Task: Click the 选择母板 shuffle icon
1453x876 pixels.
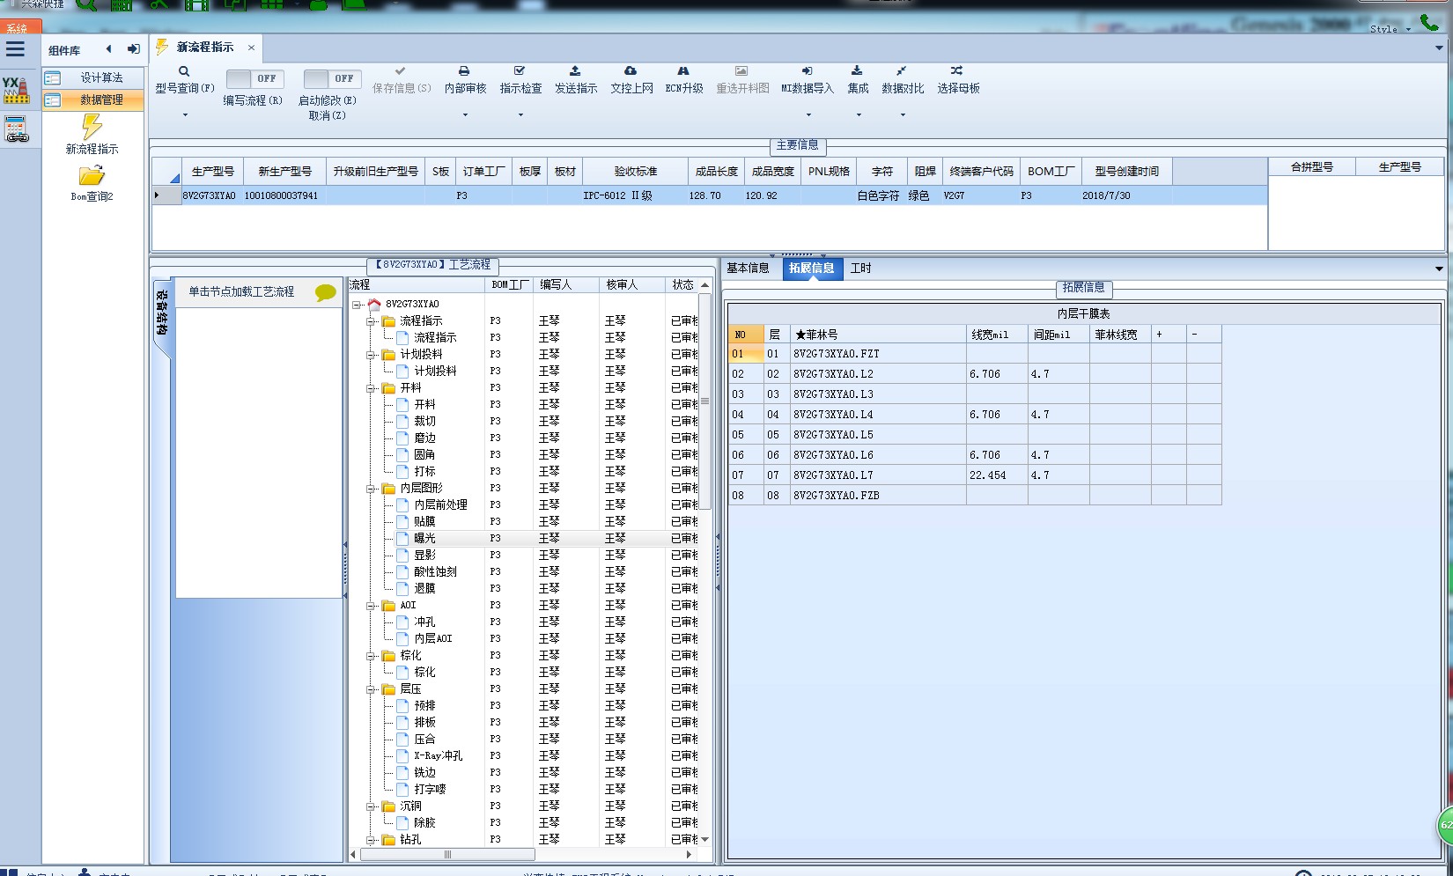Action: tap(957, 70)
